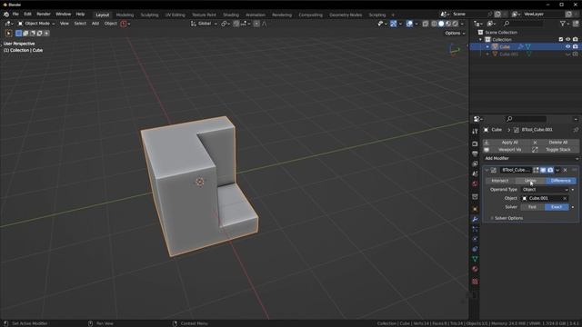Open the viewport Add menu
582x327 pixels.
coord(95,24)
